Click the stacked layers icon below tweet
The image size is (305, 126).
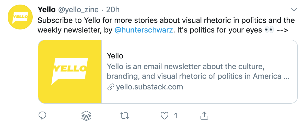point(86,116)
